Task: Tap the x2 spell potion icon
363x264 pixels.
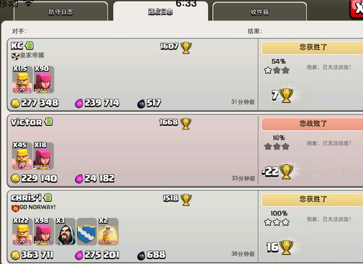Action: [108, 231]
